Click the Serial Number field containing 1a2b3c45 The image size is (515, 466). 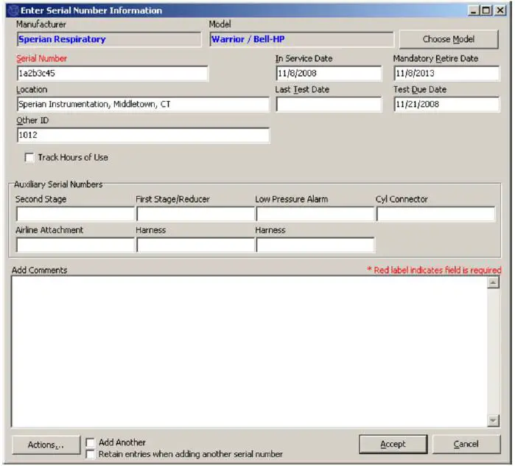coord(112,73)
